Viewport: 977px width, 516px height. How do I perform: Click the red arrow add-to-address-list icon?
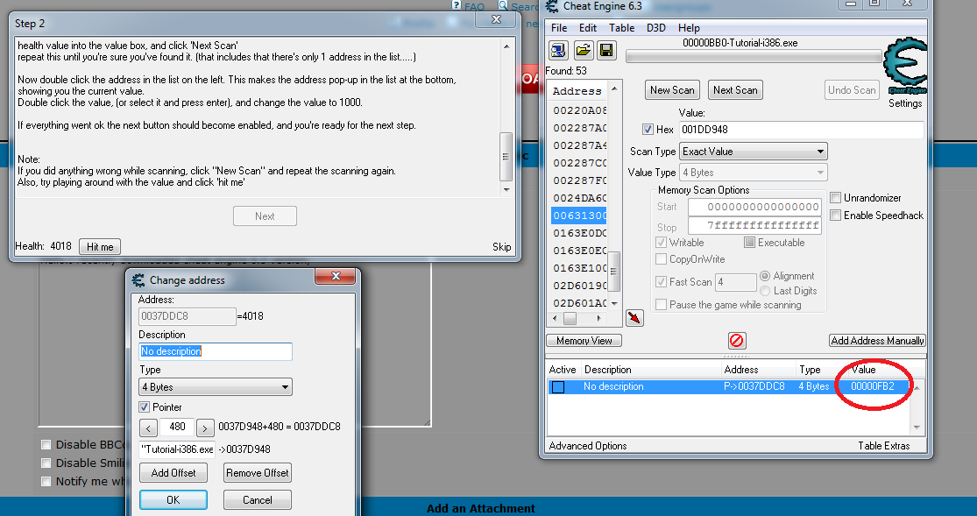click(634, 318)
